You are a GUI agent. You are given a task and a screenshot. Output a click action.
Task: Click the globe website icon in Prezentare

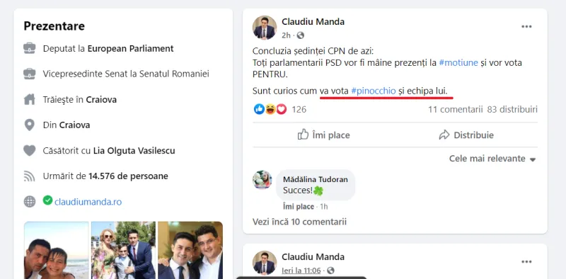click(30, 201)
